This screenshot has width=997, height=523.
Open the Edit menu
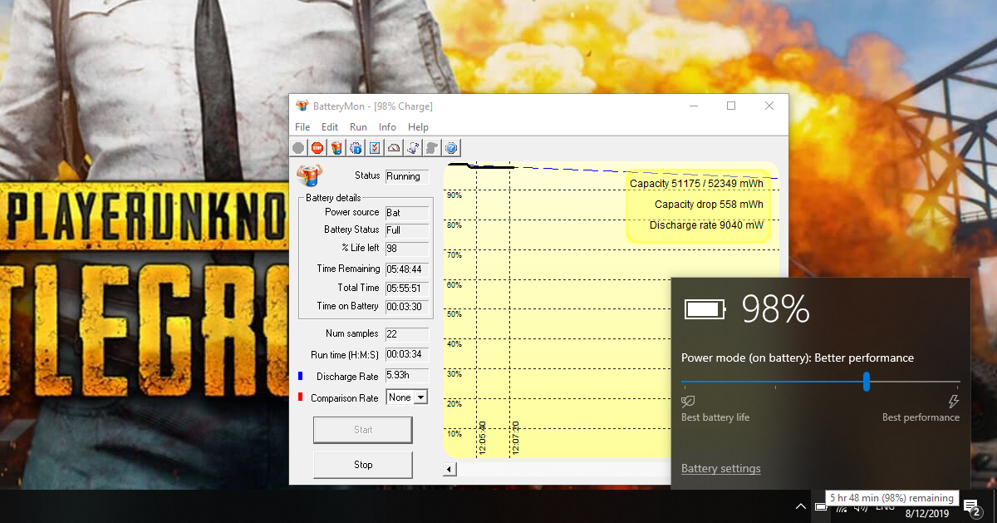point(330,127)
